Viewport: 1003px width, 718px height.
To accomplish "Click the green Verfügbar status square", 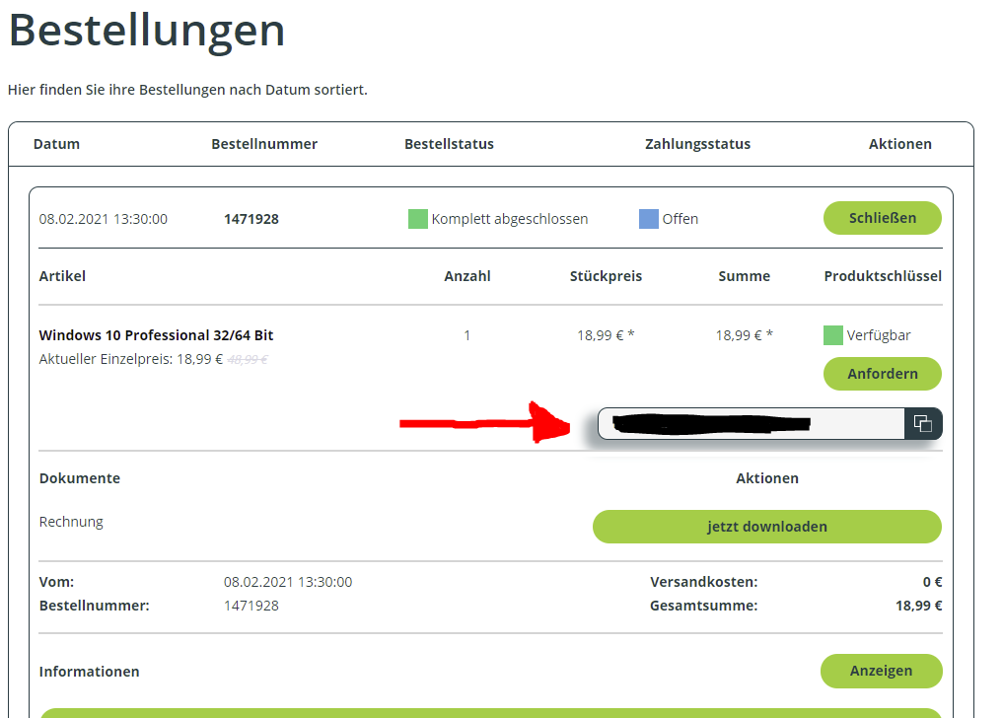I will click(832, 335).
